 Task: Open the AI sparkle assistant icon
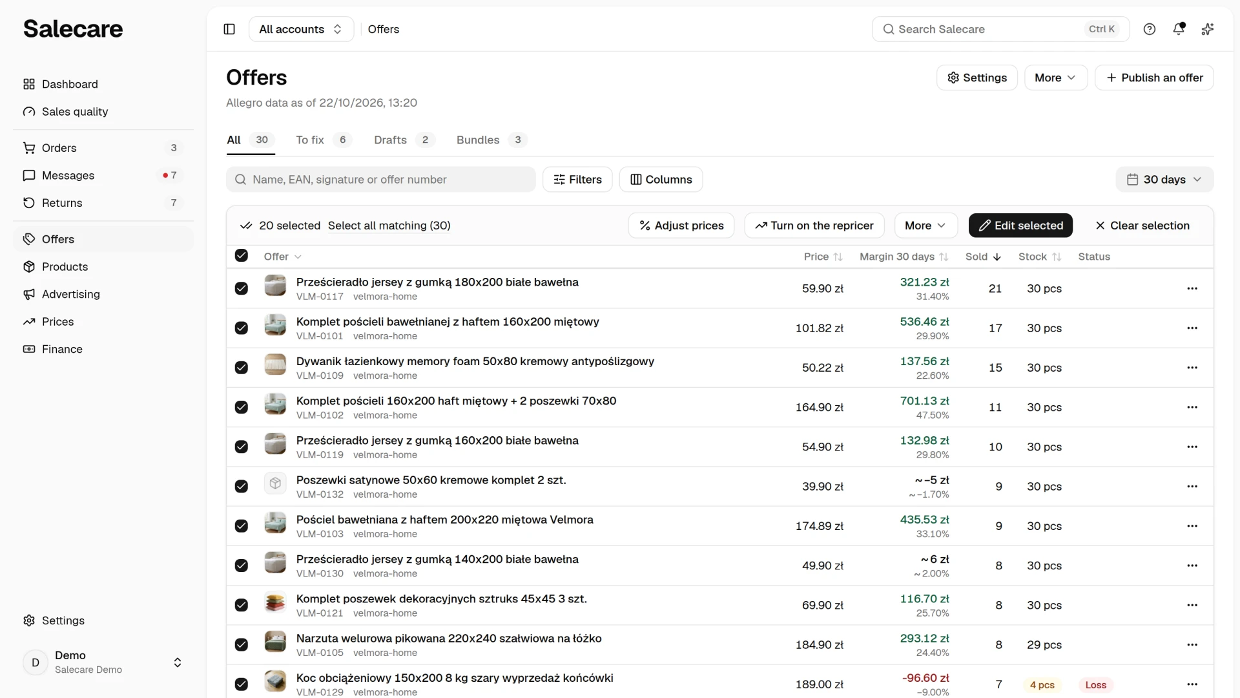coord(1208,29)
